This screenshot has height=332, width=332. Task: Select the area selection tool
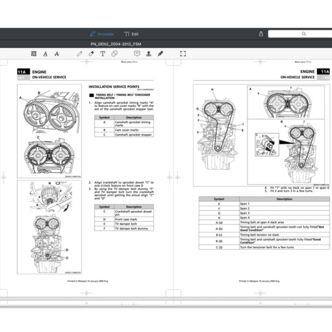pos(183,54)
